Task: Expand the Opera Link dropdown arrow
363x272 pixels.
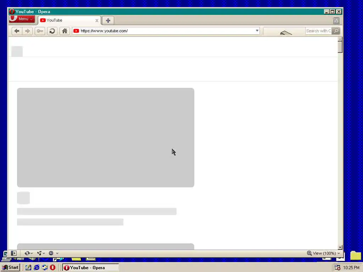Action: point(32,254)
